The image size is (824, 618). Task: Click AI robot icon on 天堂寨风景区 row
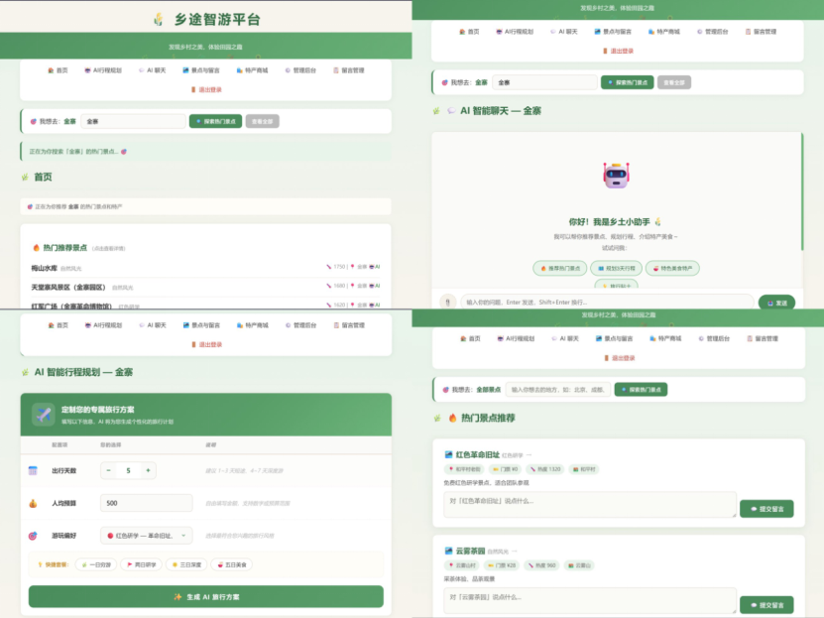374,286
